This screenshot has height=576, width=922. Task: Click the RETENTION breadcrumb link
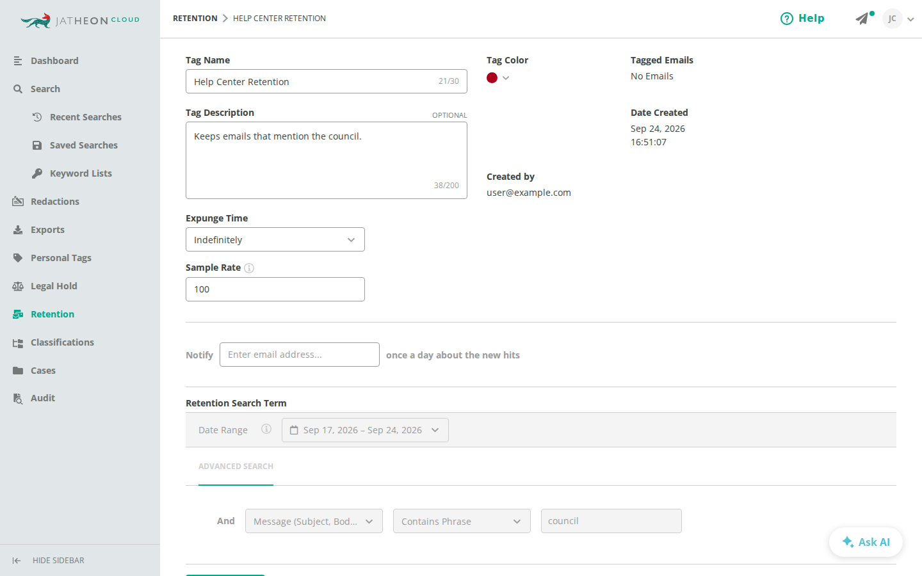click(195, 19)
